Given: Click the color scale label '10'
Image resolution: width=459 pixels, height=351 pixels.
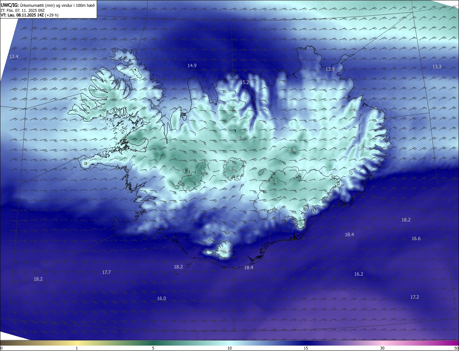Looking at the screenshot, I should point(229,348).
